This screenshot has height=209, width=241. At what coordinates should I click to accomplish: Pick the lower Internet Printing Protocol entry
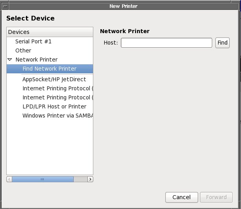tap(57, 97)
